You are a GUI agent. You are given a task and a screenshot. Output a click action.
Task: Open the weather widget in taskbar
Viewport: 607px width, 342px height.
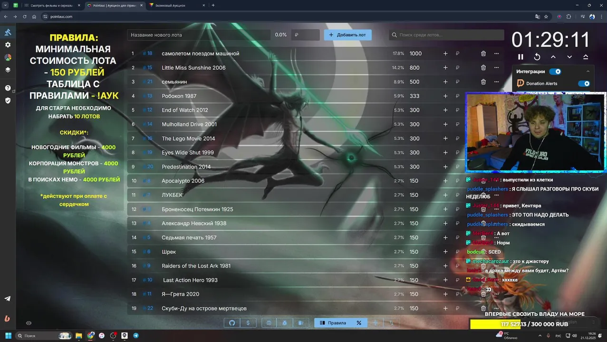(x=506, y=335)
